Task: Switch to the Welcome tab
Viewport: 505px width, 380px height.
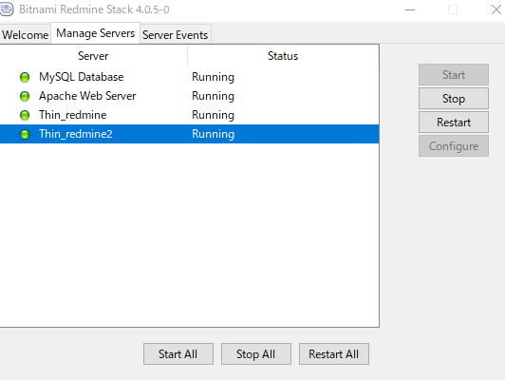Action: (x=25, y=34)
